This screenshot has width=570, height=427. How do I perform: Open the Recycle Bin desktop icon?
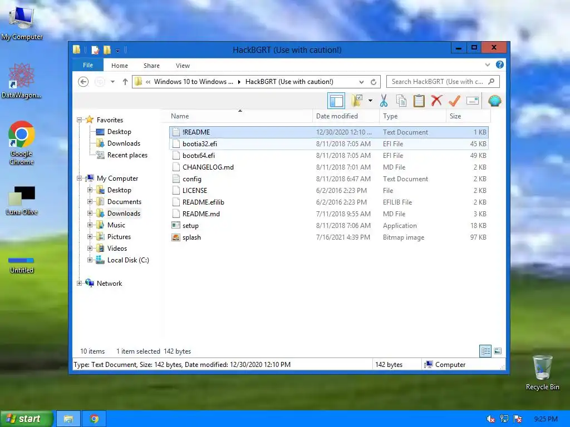542,373
